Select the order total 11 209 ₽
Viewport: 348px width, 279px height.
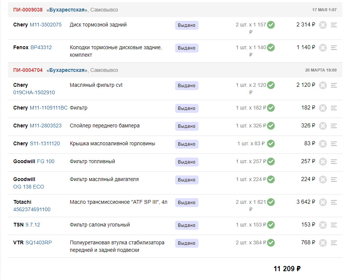click(287, 269)
